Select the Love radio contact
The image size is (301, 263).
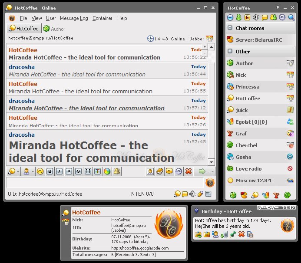coord(261,169)
